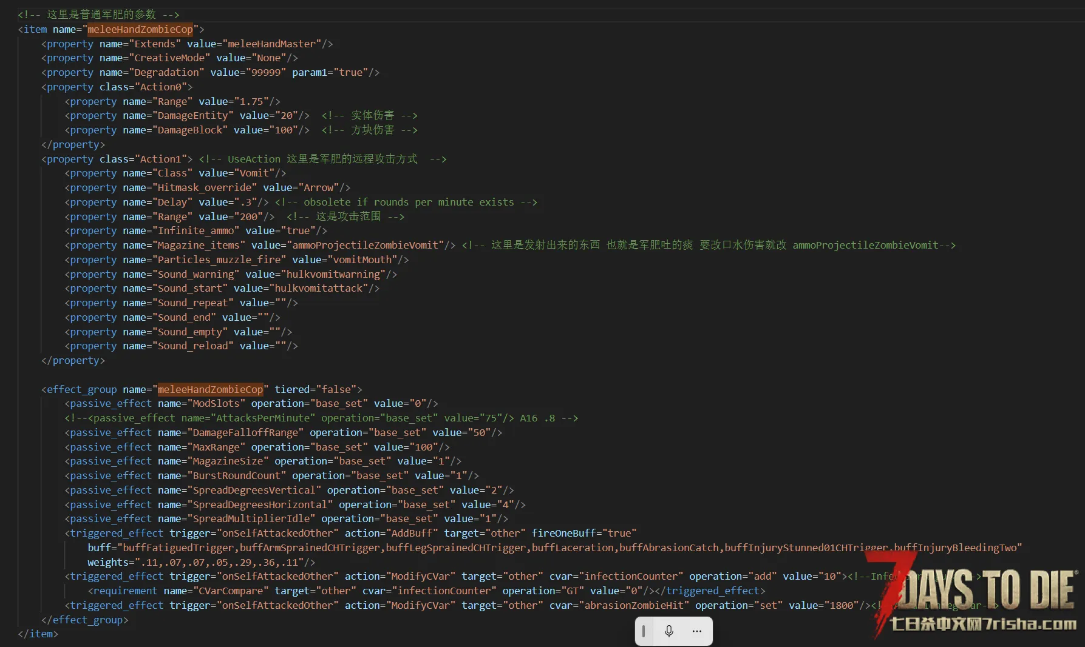Click the fireOneBuff value "true"
Screen dimensions: 1085x647
(x=619, y=534)
